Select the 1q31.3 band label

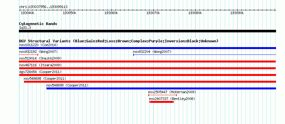coord(25,28)
